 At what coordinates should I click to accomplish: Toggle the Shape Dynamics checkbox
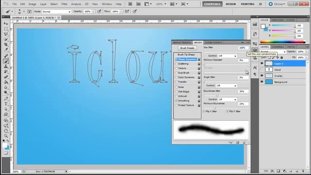[x=176, y=59]
